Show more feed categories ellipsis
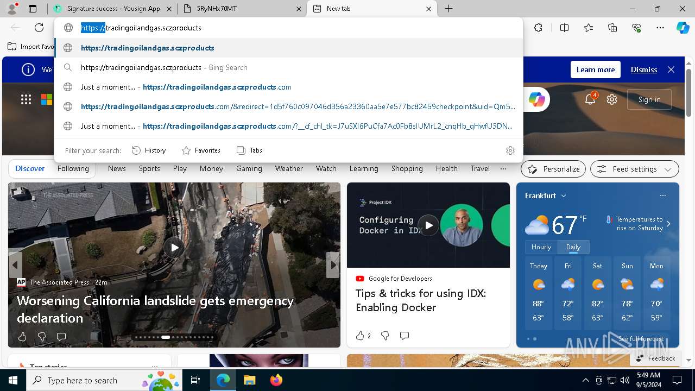Image resolution: width=695 pixels, height=391 pixels. coord(503,168)
